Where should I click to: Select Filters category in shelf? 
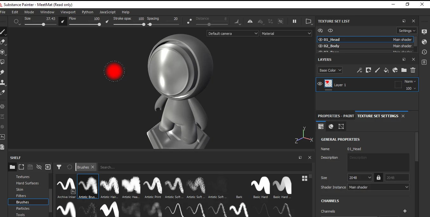click(x=21, y=196)
